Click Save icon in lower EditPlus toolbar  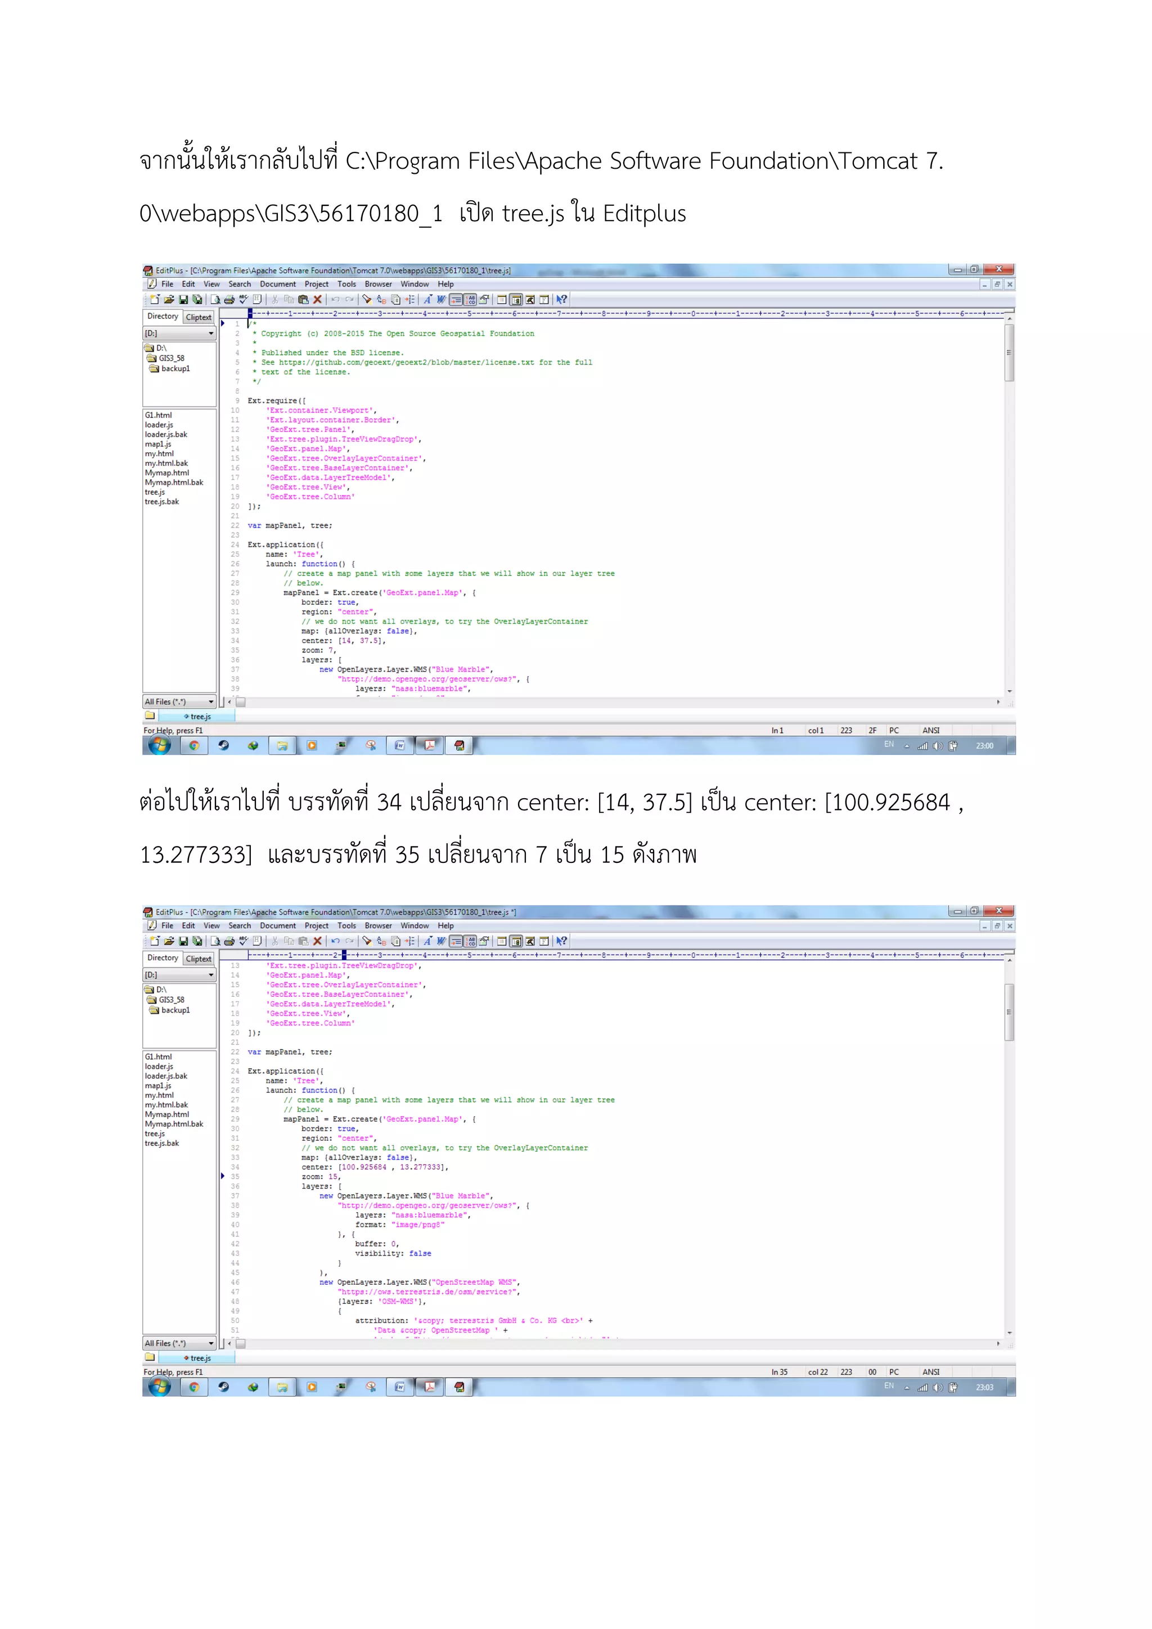(184, 941)
